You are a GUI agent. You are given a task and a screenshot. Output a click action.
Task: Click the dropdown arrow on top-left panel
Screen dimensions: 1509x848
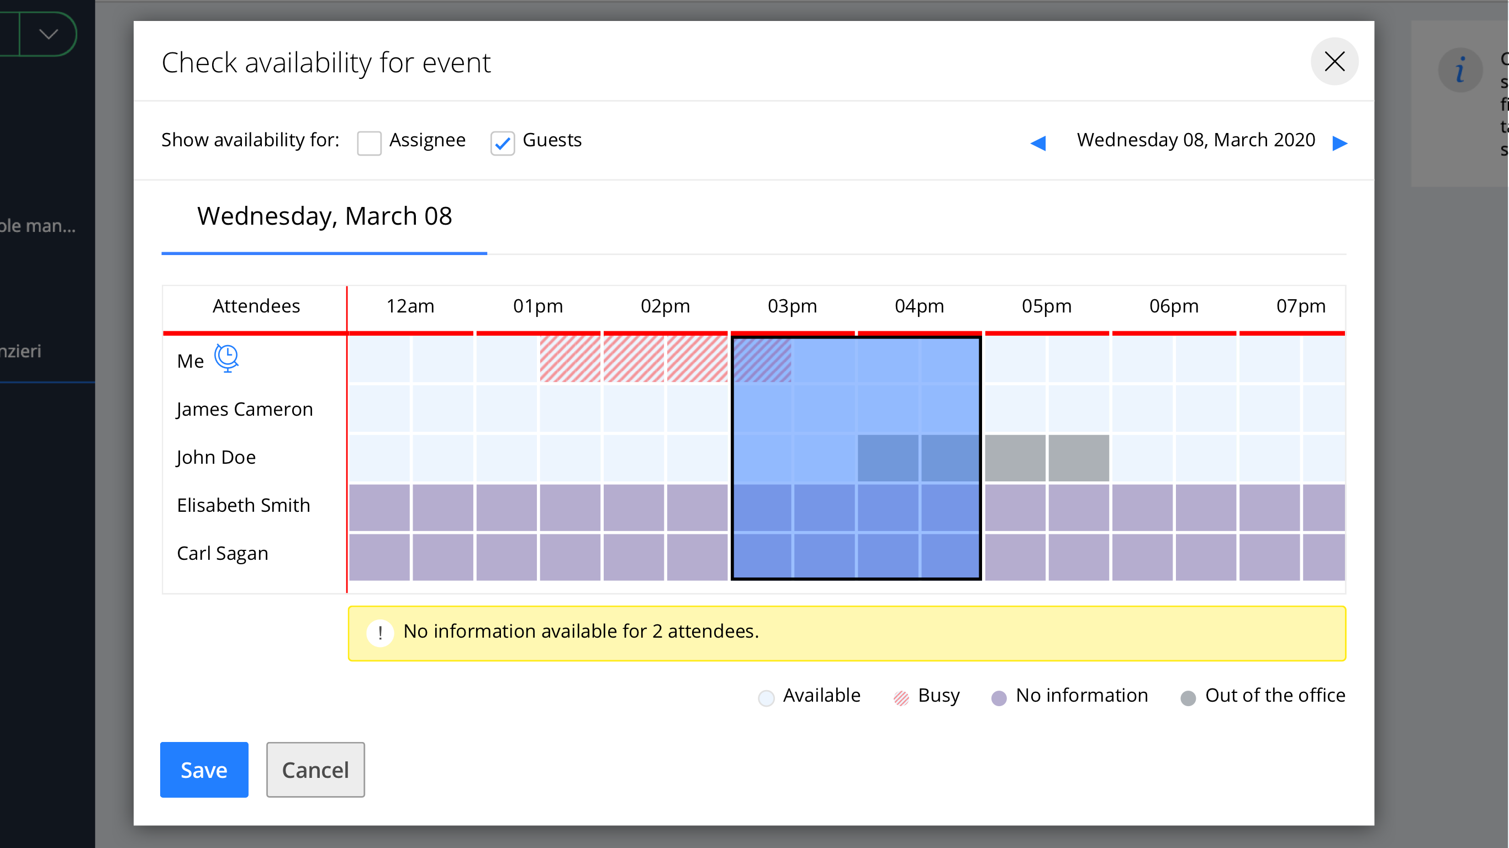pos(48,34)
